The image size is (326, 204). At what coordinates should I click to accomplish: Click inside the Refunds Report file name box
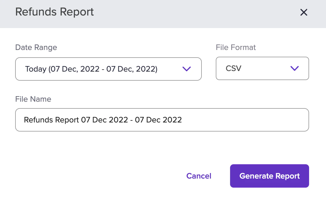(x=162, y=120)
